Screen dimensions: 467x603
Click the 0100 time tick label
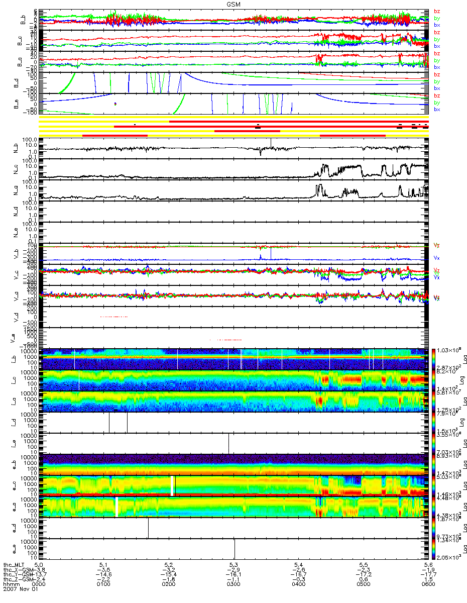104,584
